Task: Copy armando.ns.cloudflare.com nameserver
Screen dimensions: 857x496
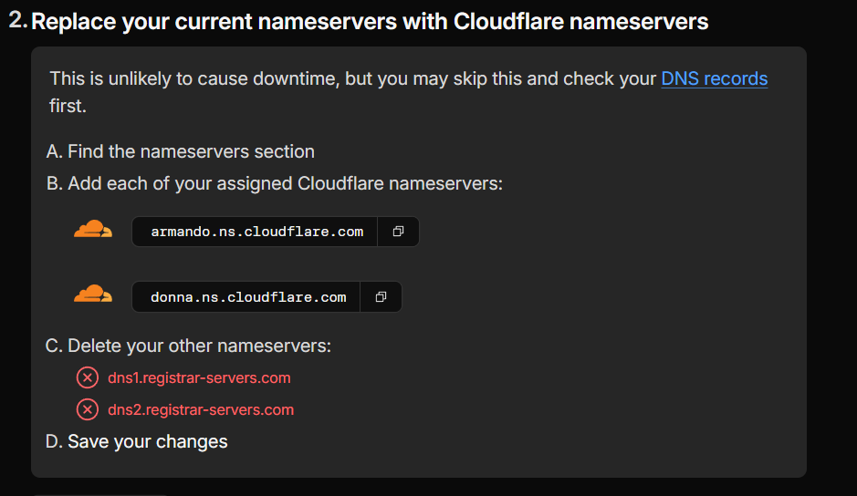Action: 399,232
